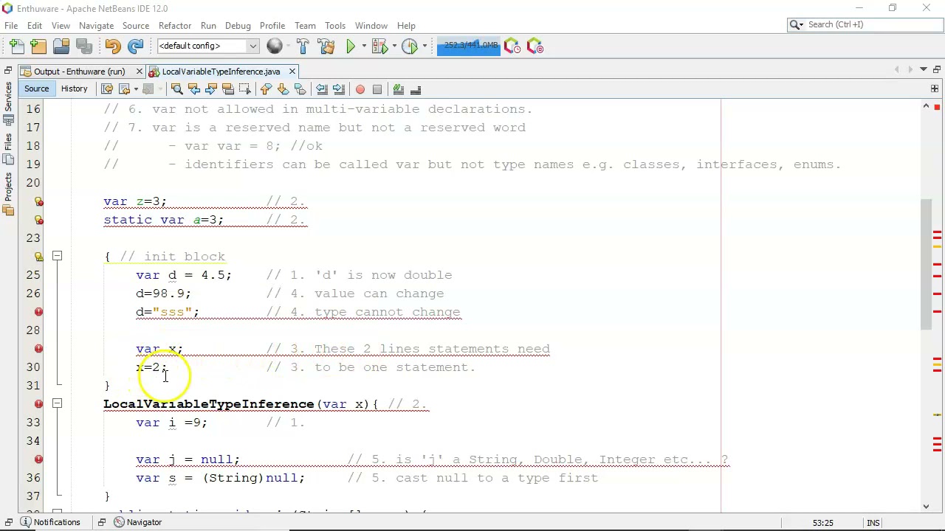Clean and Build project icon
The height and width of the screenshot is (531, 945).
coord(326,46)
